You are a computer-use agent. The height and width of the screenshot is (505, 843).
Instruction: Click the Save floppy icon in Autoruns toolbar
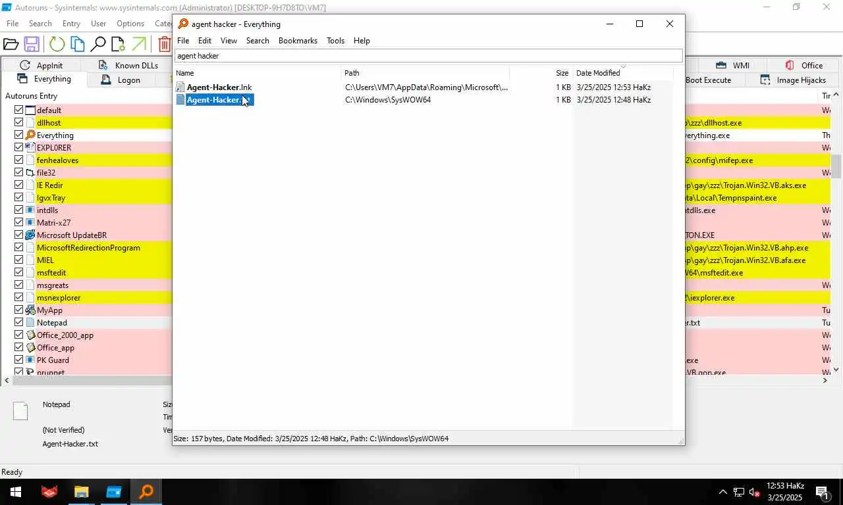(31, 45)
